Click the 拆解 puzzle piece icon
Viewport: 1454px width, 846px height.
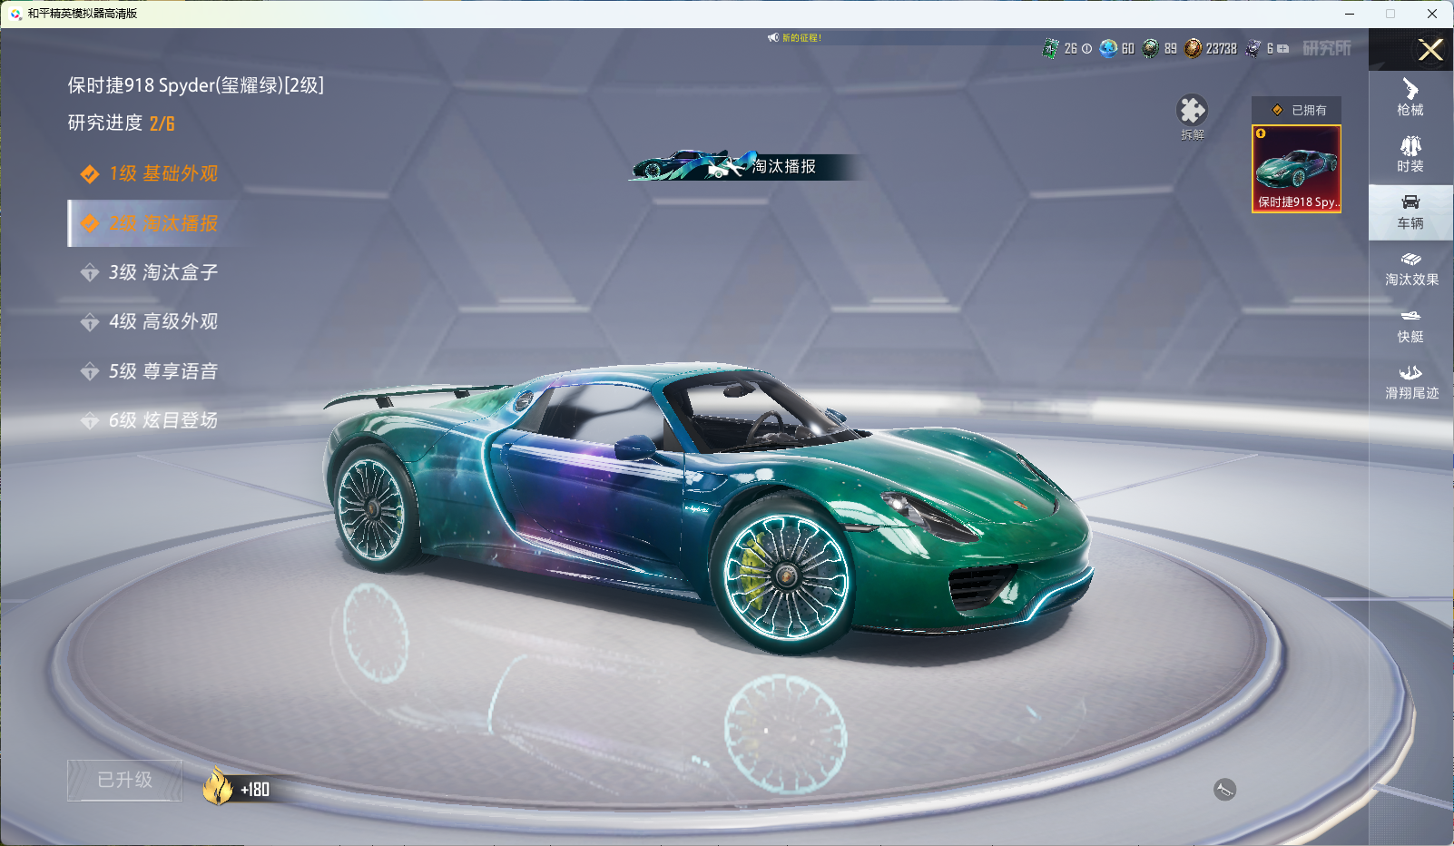[1192, 112]
